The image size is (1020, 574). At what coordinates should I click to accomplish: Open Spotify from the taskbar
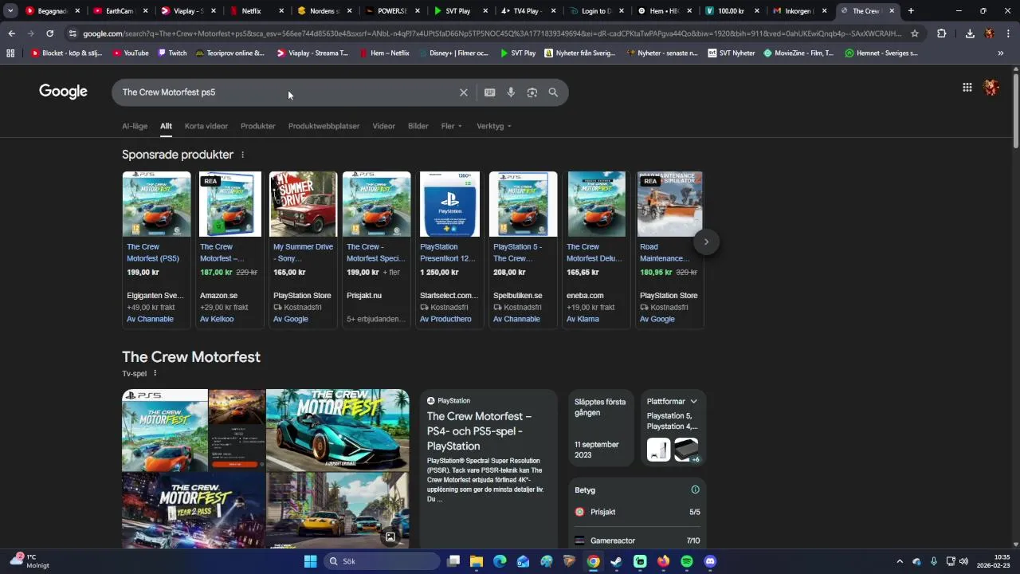(x=687, y=561)
